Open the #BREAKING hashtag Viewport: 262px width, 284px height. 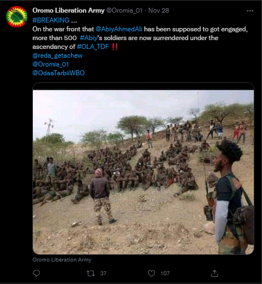pyautogui.click(x=51, y=20)
